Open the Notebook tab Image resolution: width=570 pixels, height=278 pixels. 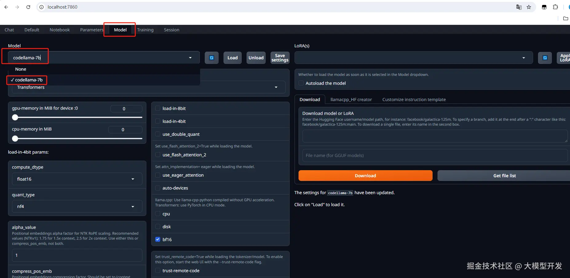[60, 30]
